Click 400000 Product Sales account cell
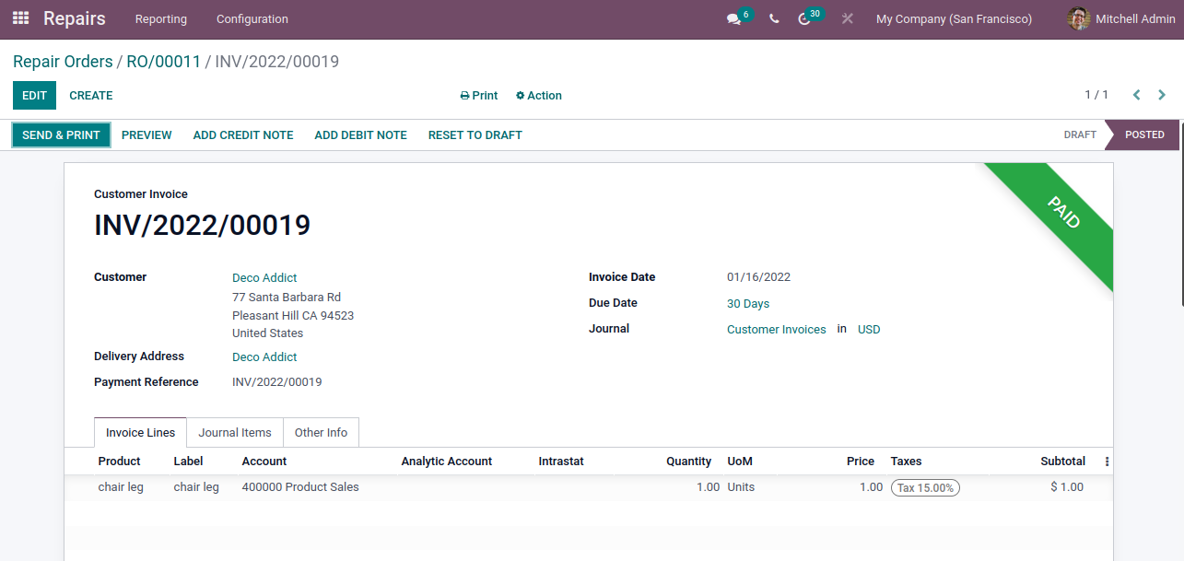Viewport: 1184px width, 561px height. click(x=300, y=487)
